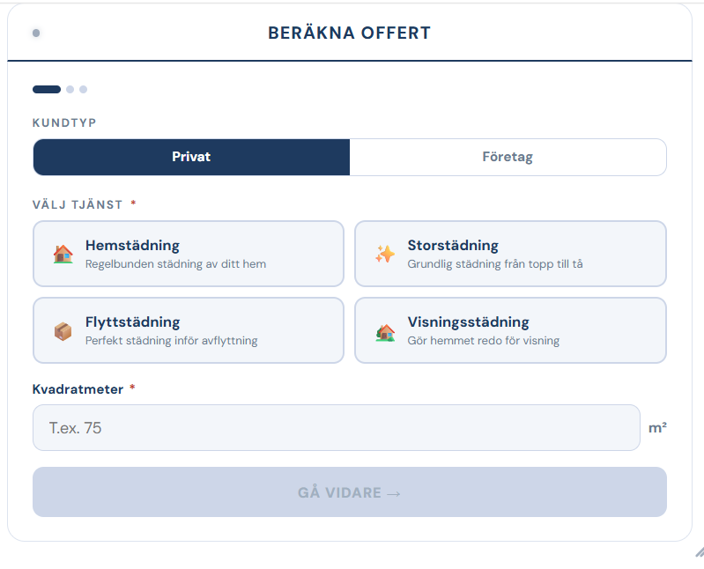The width and height of the screenshot is (704, 569).
Task: Click the package box icon on Flyttstädning
Action: click(x=63, y=331)
